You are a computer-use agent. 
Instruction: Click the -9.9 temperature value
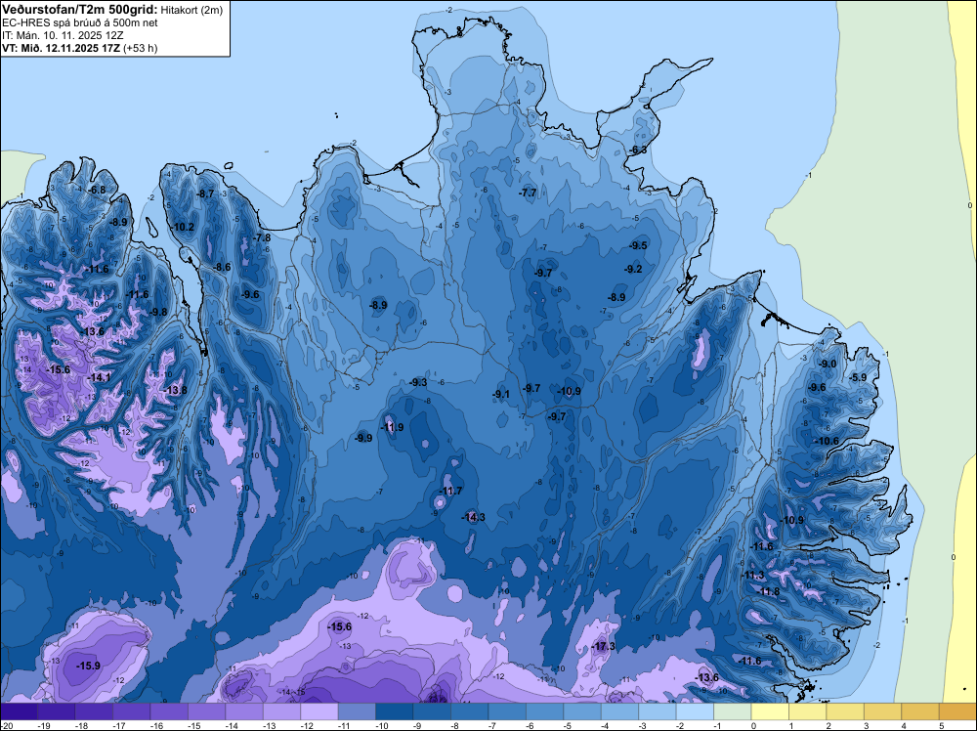363,439
